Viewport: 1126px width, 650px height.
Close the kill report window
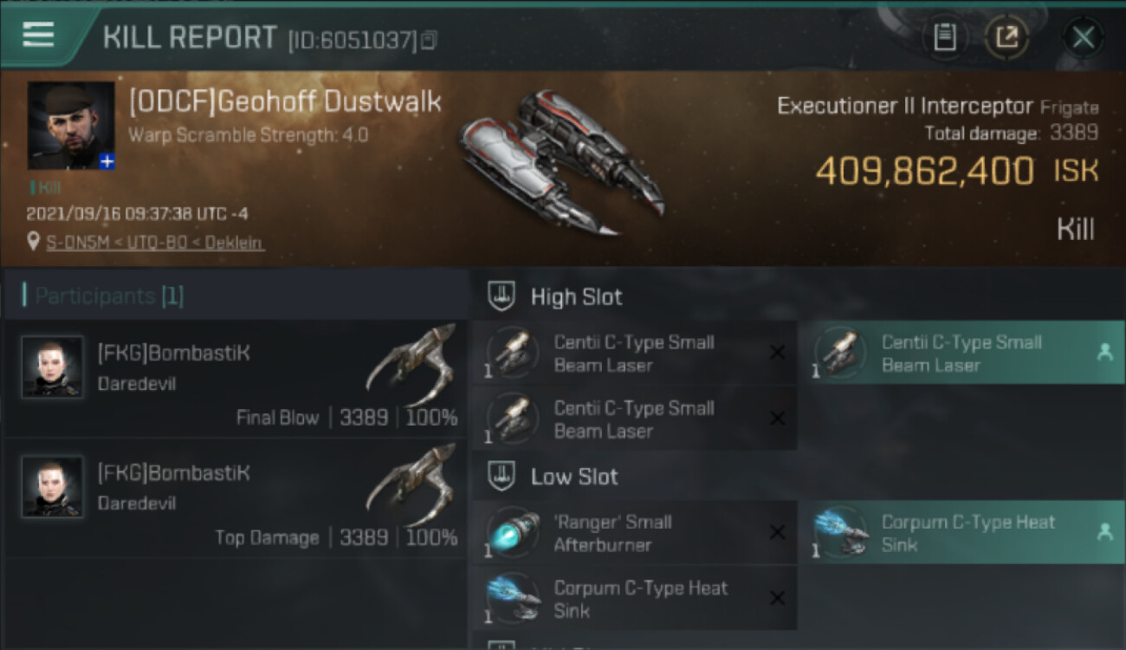click(1083, 37)
